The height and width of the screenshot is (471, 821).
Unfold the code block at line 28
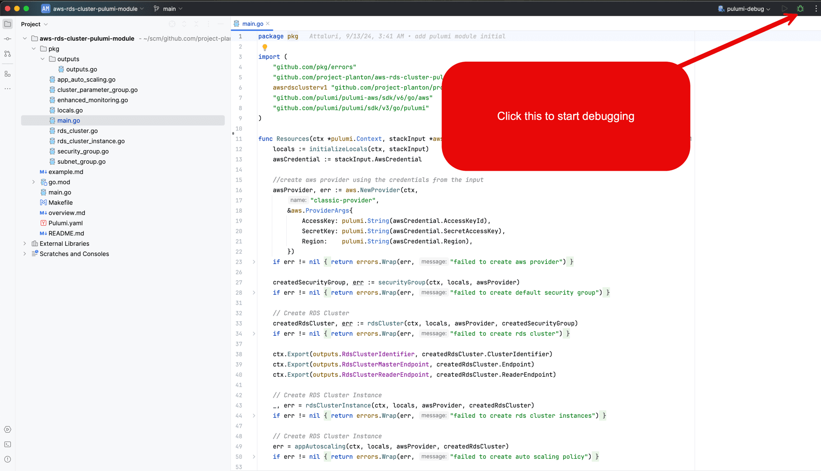click(254, 293)
